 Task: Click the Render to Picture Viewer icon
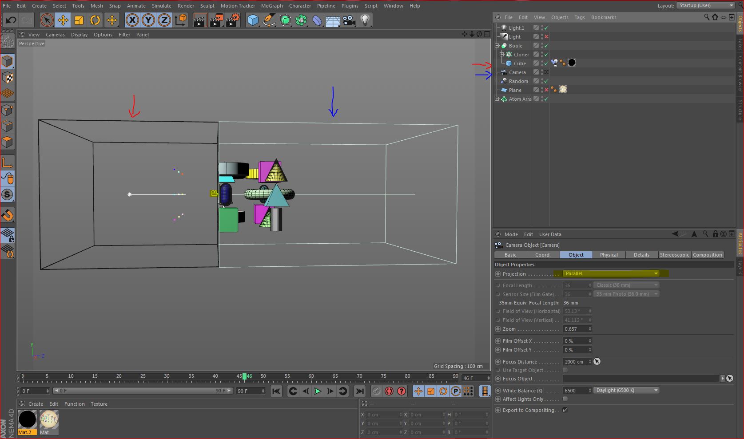click(216, 20)
